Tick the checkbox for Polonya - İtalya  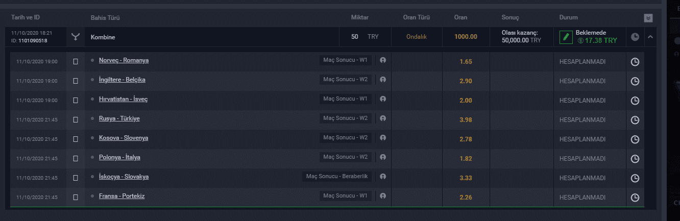(76, 158)
